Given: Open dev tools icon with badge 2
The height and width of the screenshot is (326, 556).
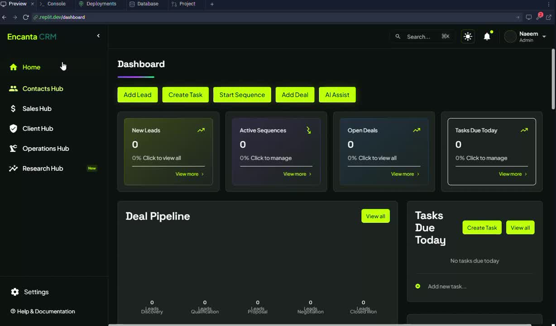Looking at the screenshot, I should [x=539, y=17].
